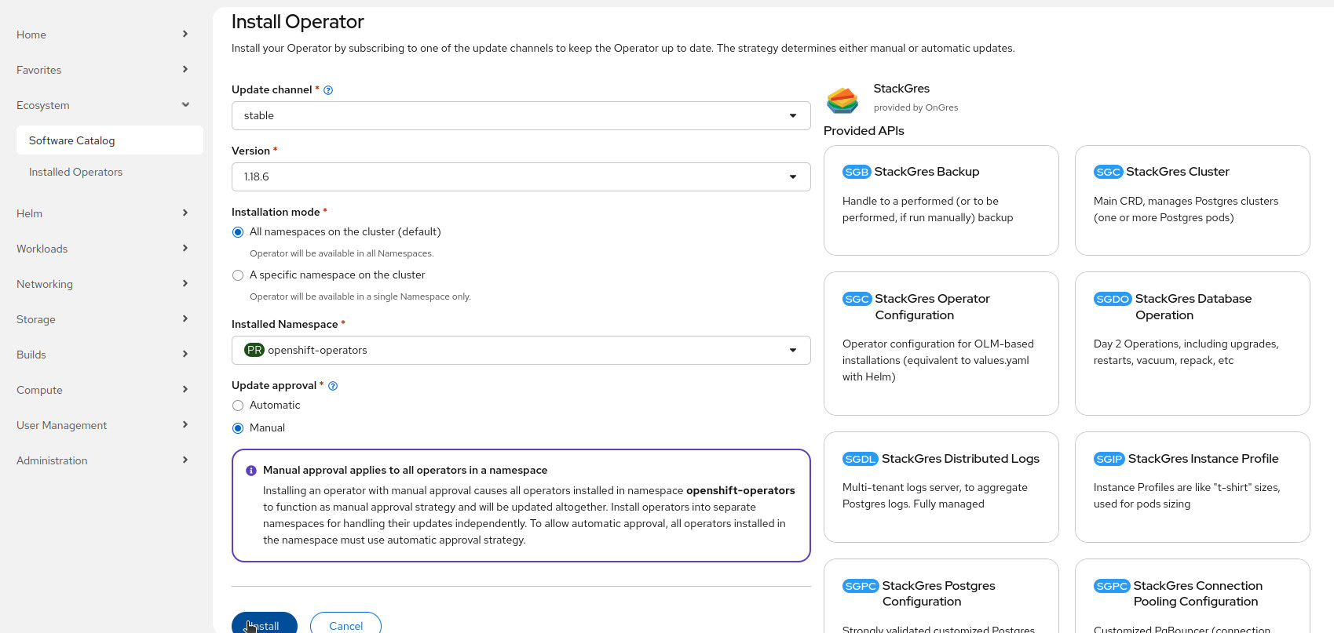Open Installed Operators in sidebar
Screen dimensions: 1334x633
(109, 172)
